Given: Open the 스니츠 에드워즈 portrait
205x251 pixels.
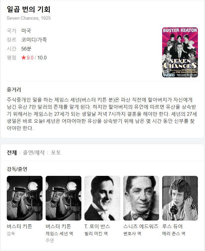Looking at the screenshot, I should (x=141, y=198).
